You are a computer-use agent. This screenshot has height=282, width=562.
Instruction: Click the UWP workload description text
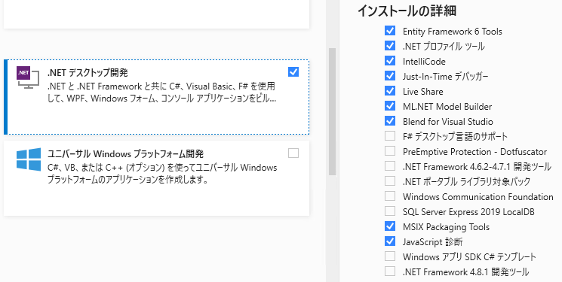tap(162, 174)
